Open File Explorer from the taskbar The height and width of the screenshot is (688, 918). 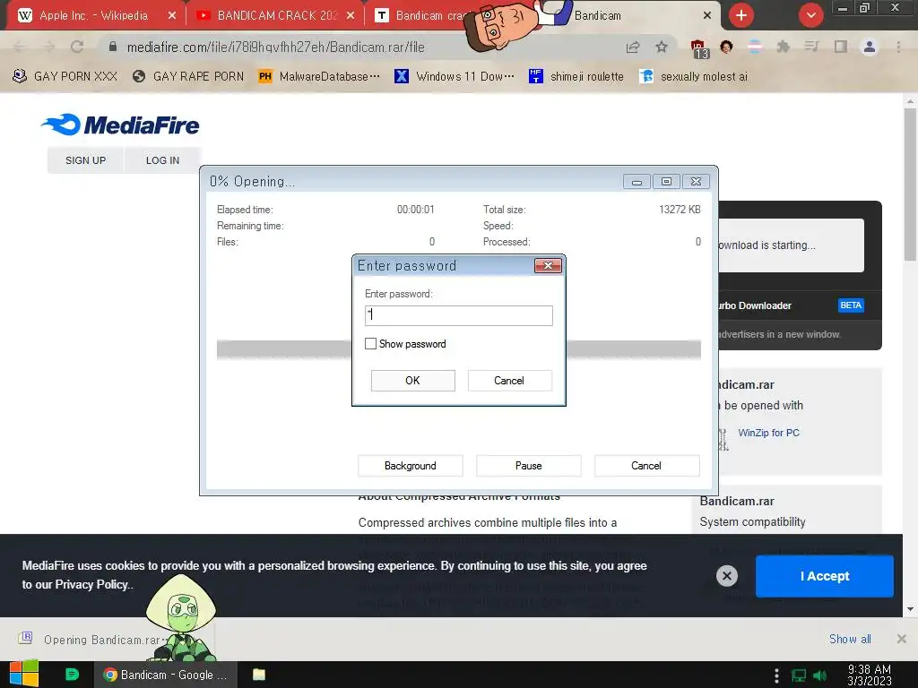point(259,675)
